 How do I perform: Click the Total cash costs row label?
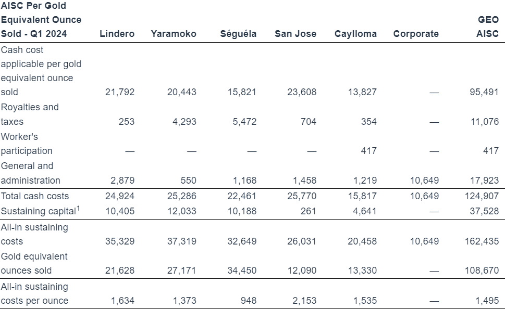pyautogui.click(x=35, y=196)
